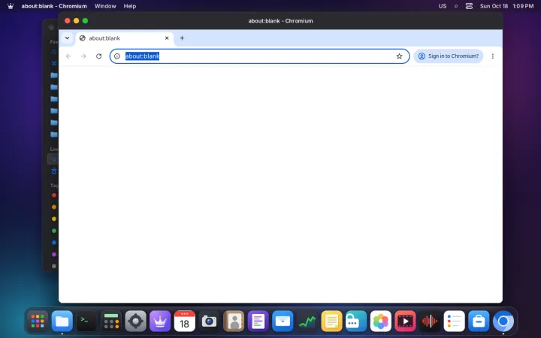The width and height of the screenshot is (541, 338).
Task: Open the voice recorder waveform app in dock
Action: 430,321
